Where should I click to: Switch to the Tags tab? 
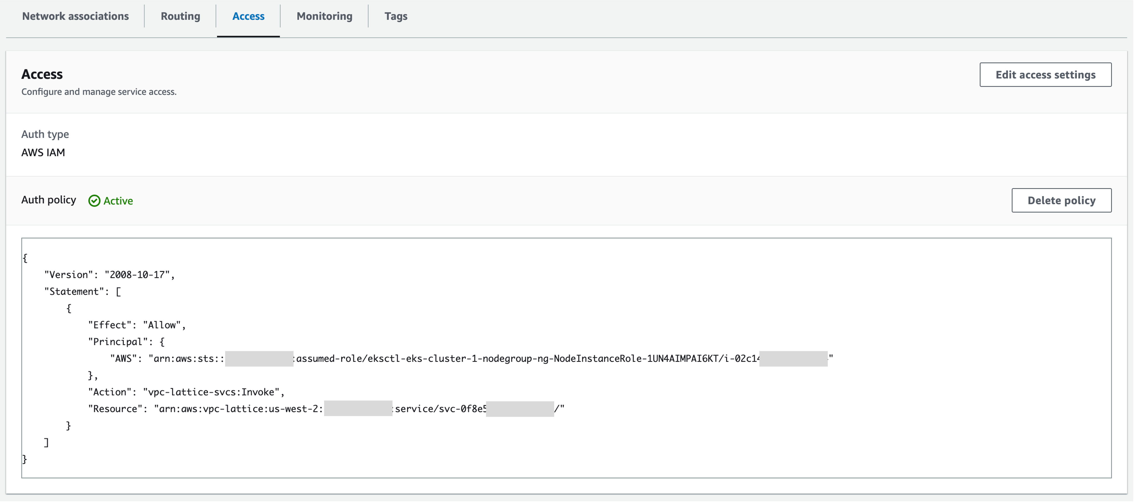click(x=395, y=16)
